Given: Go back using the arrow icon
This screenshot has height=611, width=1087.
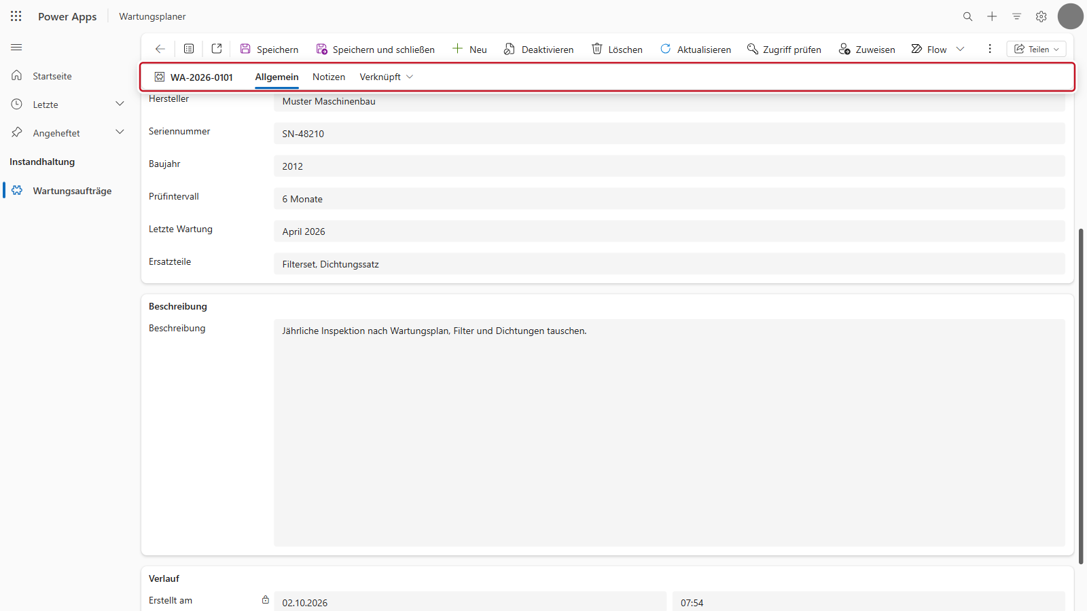Looking at the screenshot, I should pos(160,49).
